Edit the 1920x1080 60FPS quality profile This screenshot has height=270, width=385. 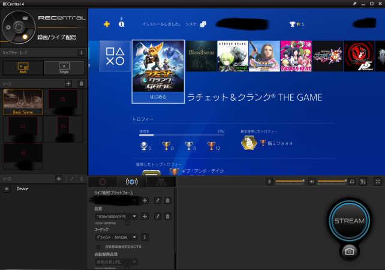(x=158, y=217)
